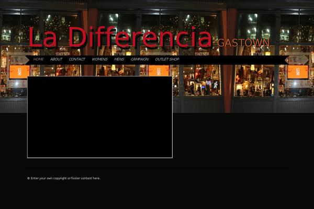Click the copyright footer text
314x209 pixels.
click(x=64, y=178)
